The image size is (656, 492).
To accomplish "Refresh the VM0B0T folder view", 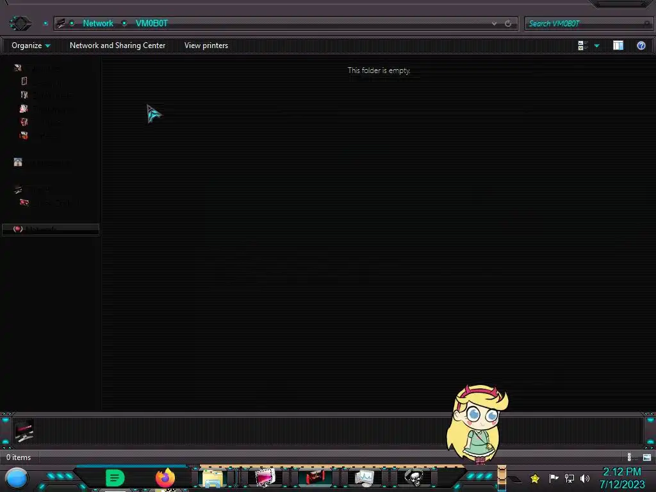I will [x=508, y=24].
